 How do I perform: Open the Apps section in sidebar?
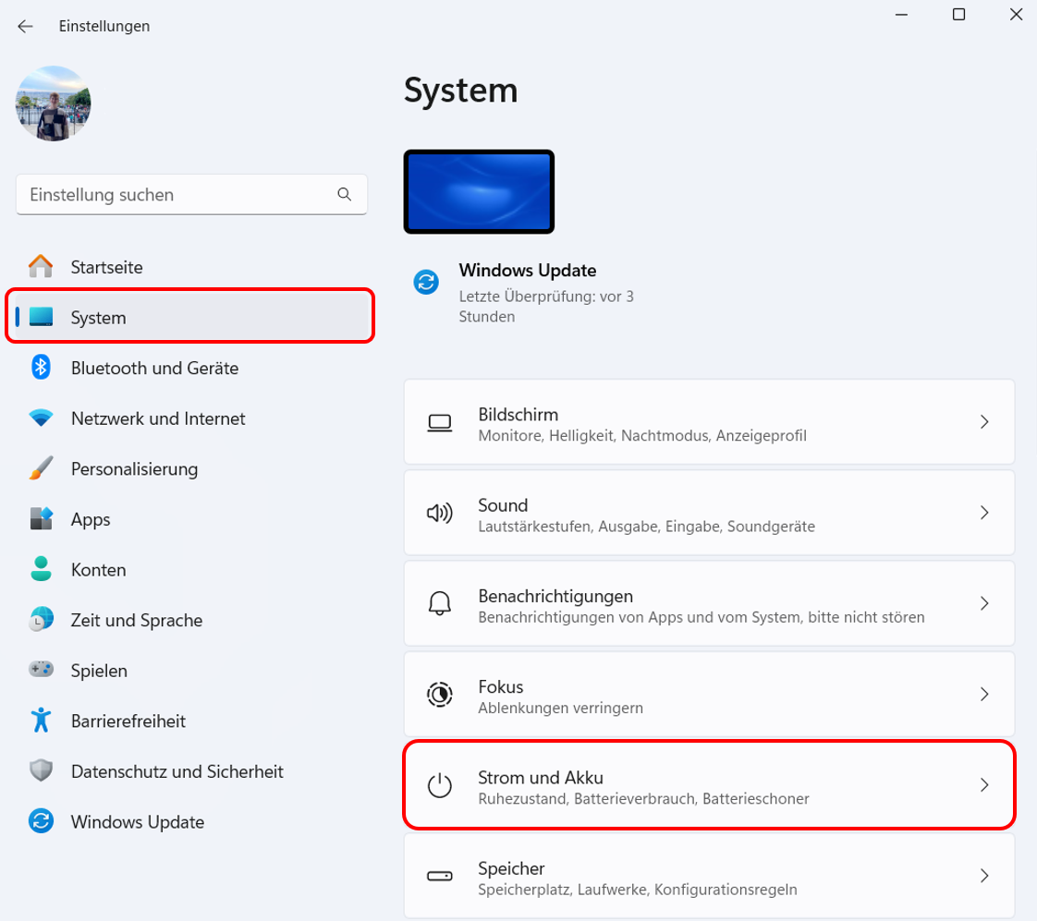(x=91, y=519)
